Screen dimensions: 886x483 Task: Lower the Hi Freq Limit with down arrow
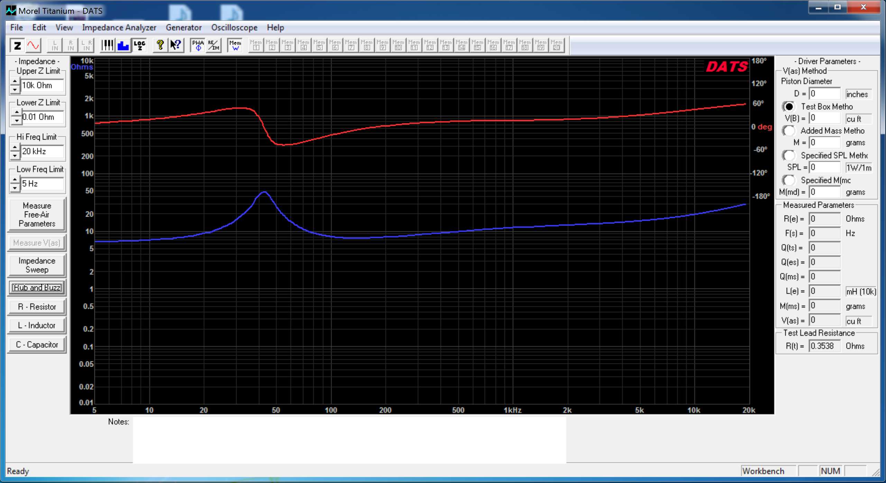pos(15,155)
